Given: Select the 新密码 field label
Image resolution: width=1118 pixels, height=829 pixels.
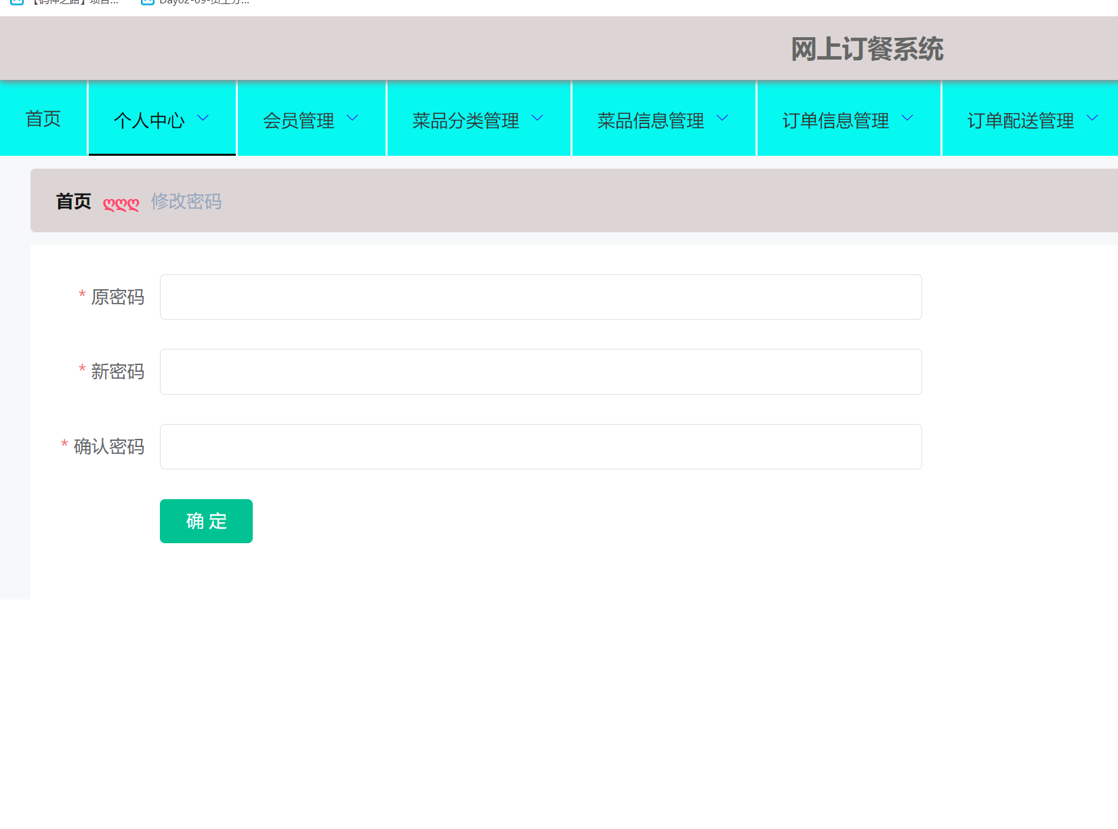Looking at the screenshot, I should (118, 372).
